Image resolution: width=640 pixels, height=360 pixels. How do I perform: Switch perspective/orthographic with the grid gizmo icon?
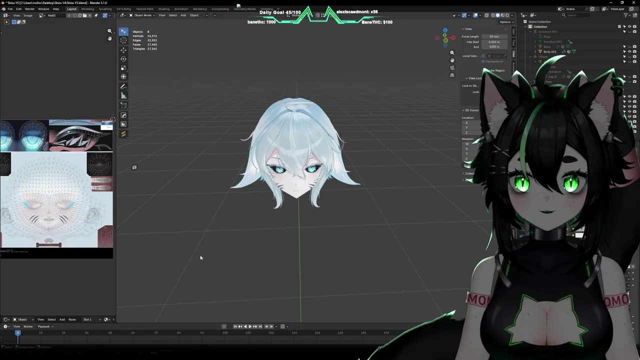(452, 75)
